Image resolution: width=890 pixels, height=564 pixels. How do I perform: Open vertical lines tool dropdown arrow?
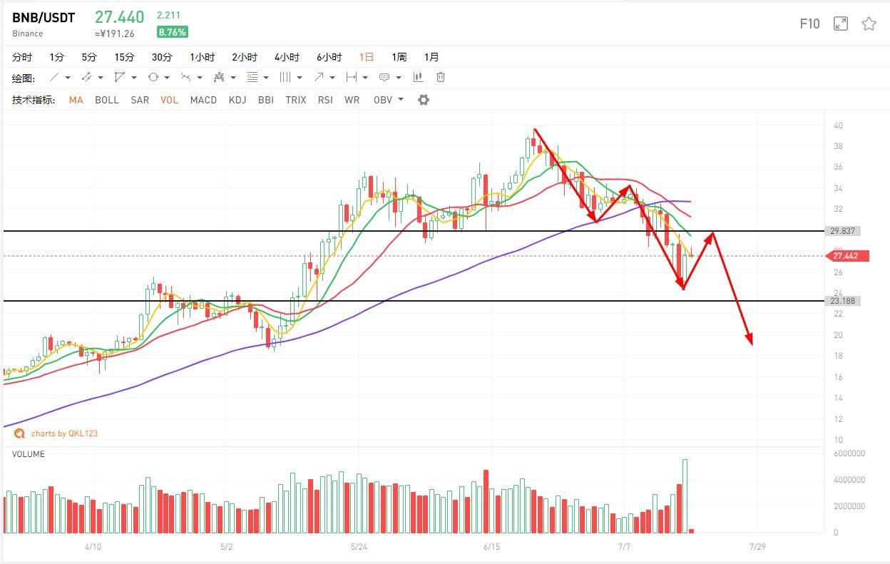(x=300, y=78)
